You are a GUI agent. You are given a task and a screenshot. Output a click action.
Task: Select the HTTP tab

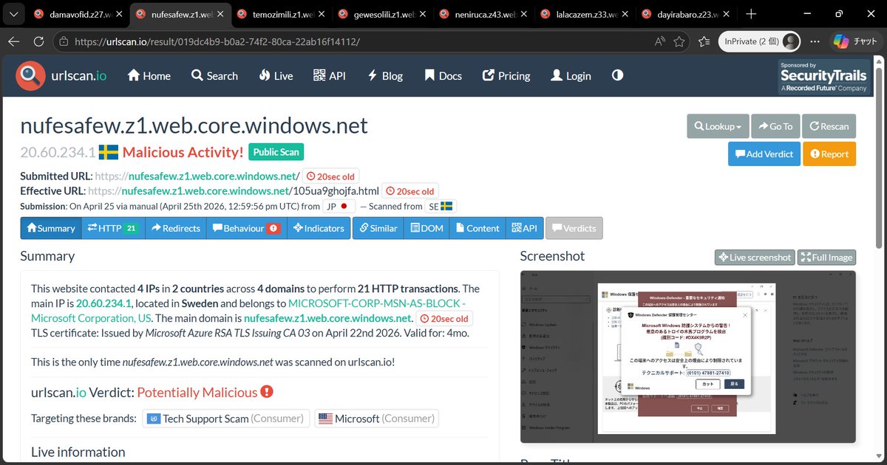113,228
